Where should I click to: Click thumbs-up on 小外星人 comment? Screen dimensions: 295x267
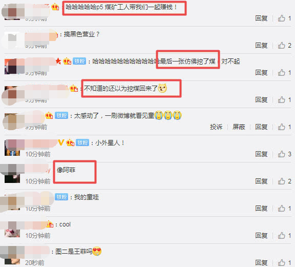pos(282,154)
